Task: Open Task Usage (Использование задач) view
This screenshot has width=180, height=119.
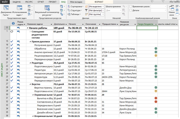Action: [x=19, y=10]
